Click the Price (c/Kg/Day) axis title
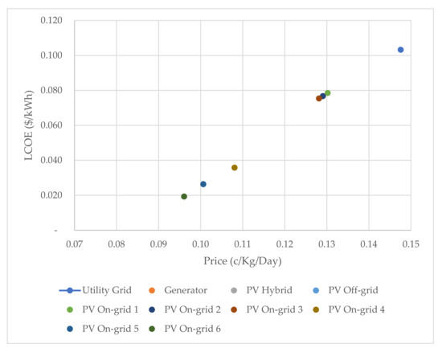Image resolution: width=442 pixels, height=352 pixels. click(243, 261)
